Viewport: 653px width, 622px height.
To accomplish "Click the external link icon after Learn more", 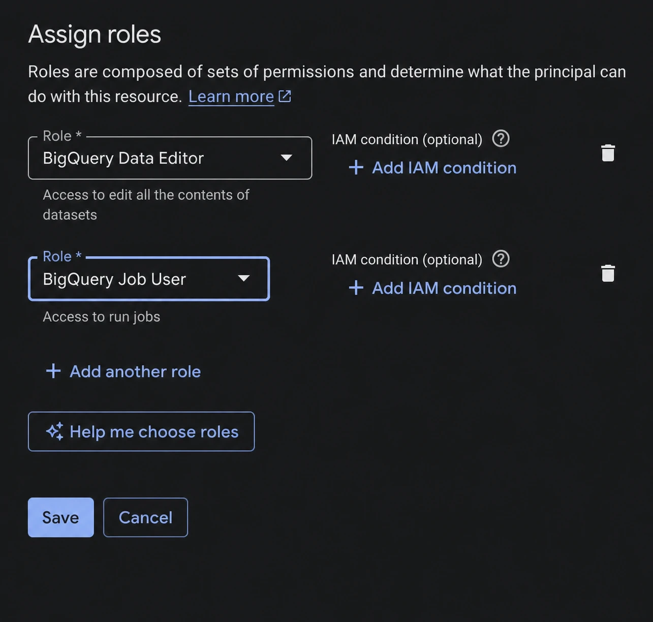I will point(285,96).
